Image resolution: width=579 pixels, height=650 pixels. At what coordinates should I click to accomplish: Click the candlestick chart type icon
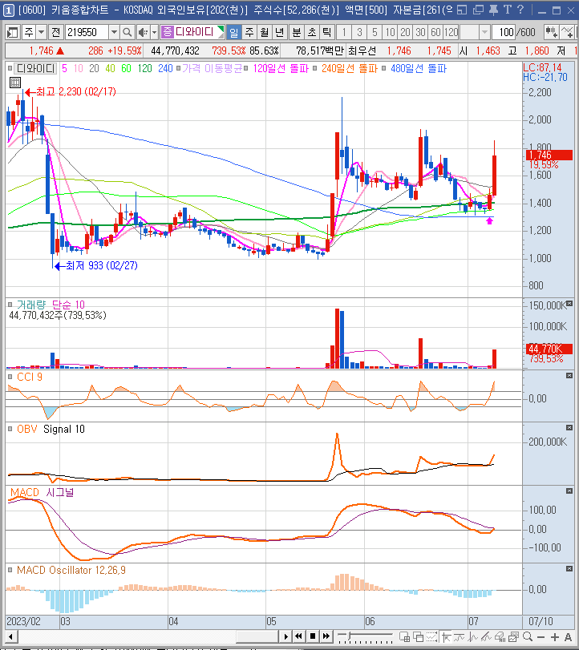pyautogui.click(x=551, y=32)
